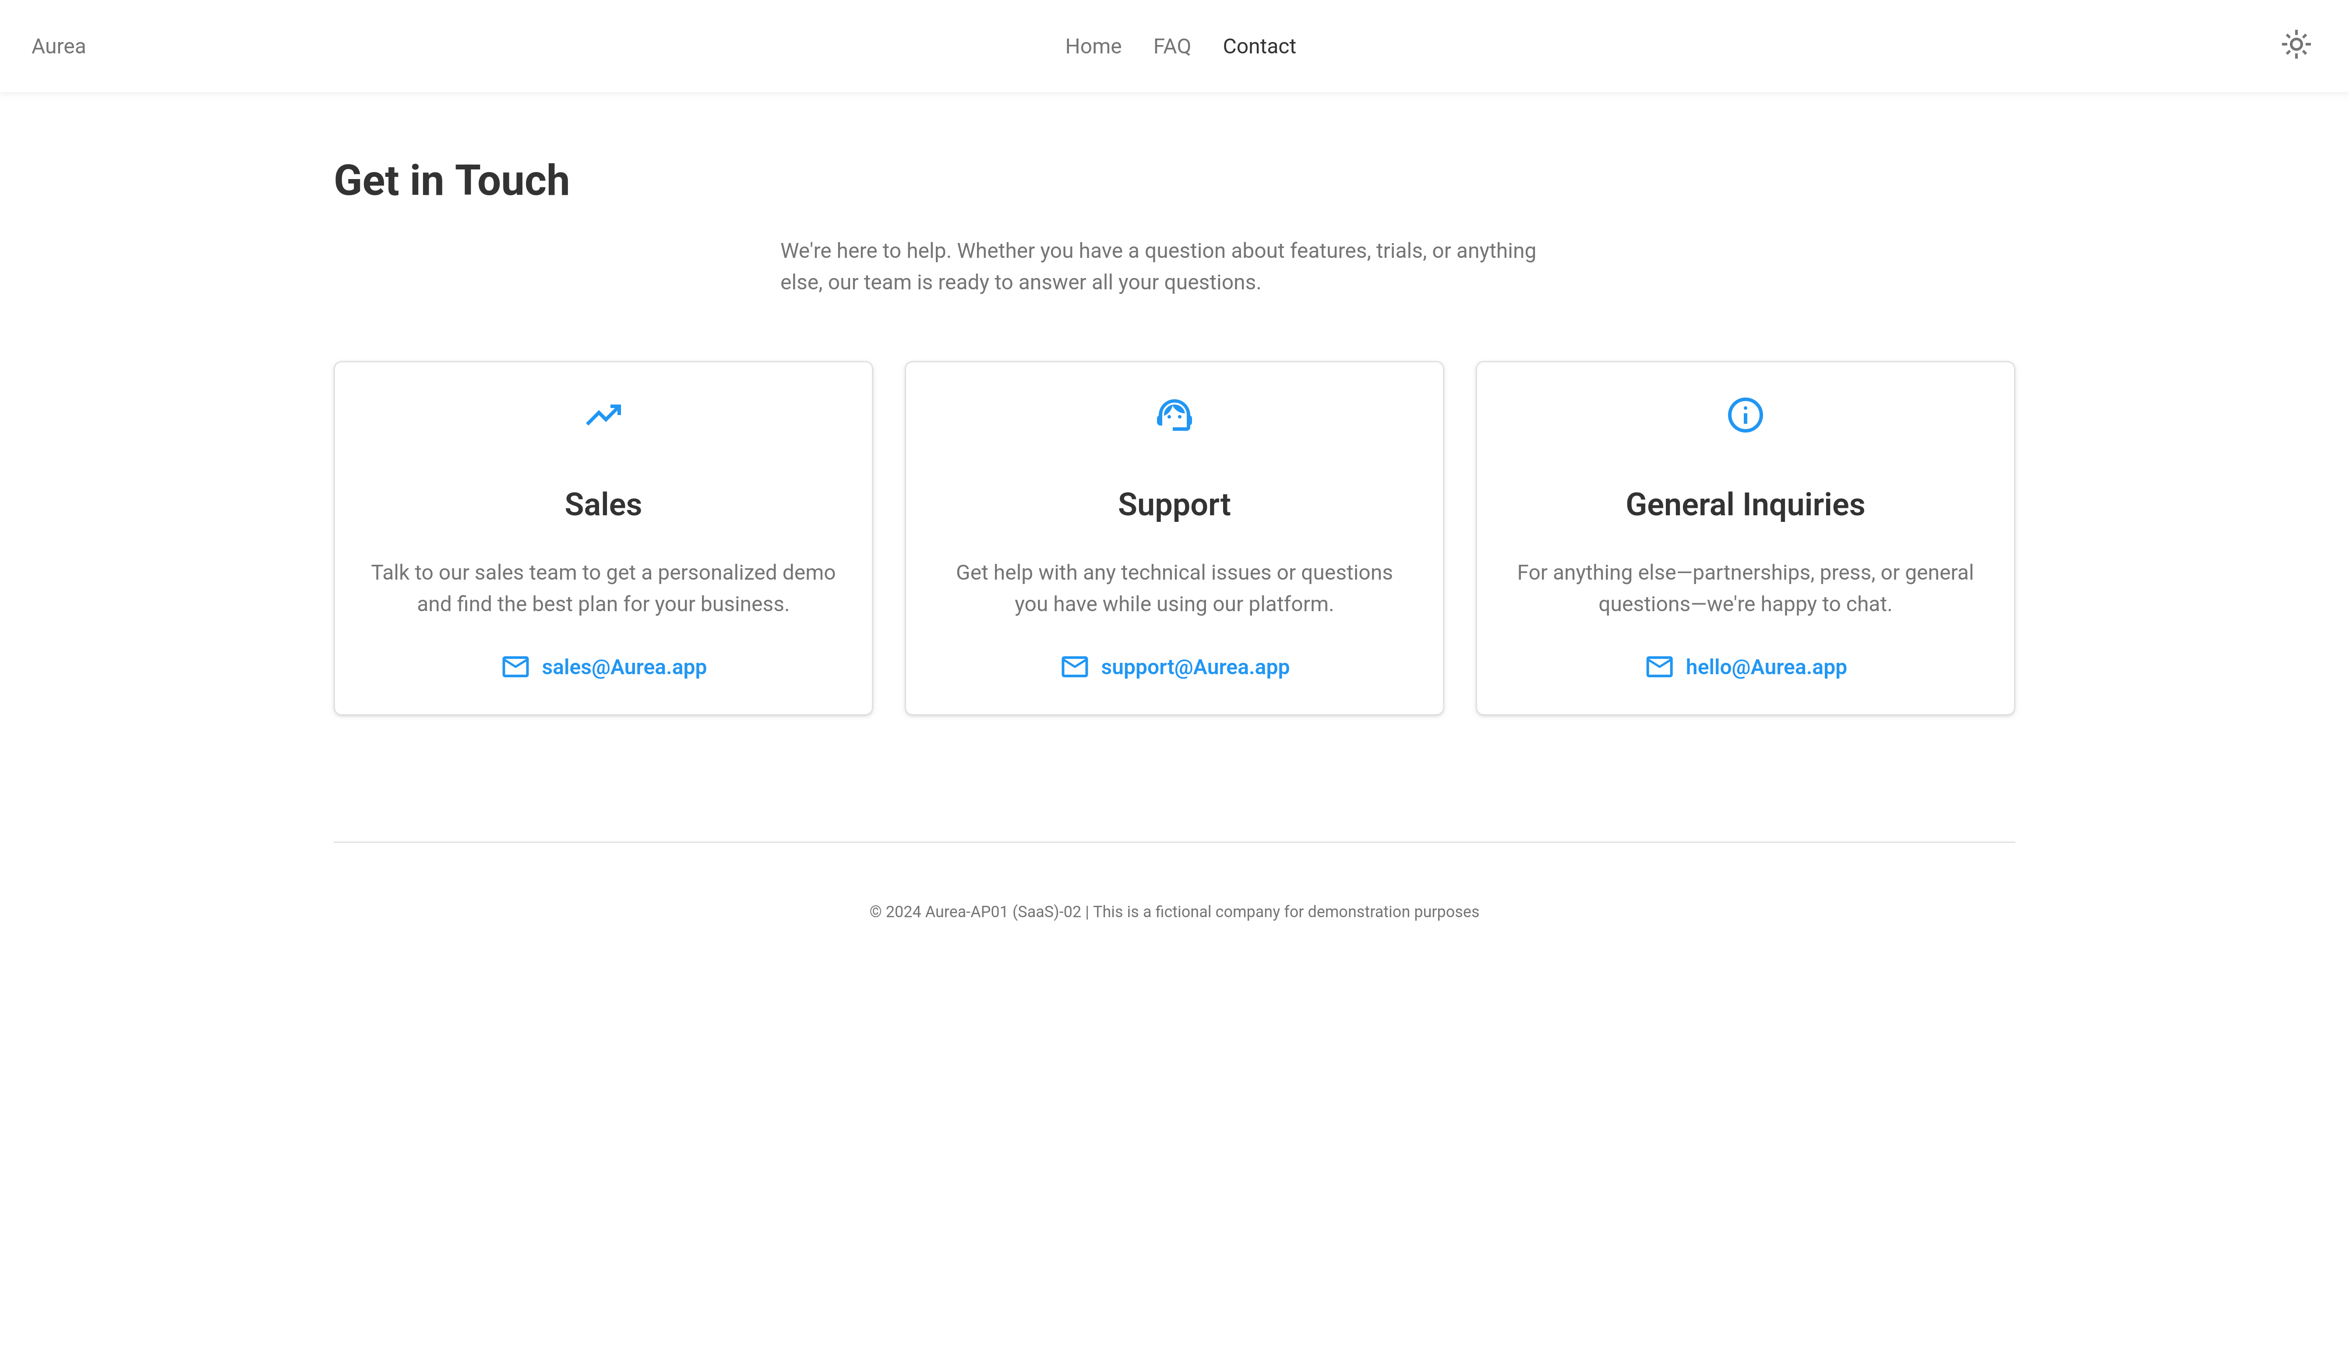2349x1362 pixels.
Task: Click the envelope icon beside sales email
Action: pyautogui.click(x=515, y=667)
